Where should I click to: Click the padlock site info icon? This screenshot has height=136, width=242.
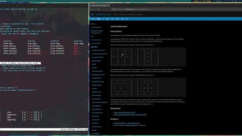[x=115, y=9]
